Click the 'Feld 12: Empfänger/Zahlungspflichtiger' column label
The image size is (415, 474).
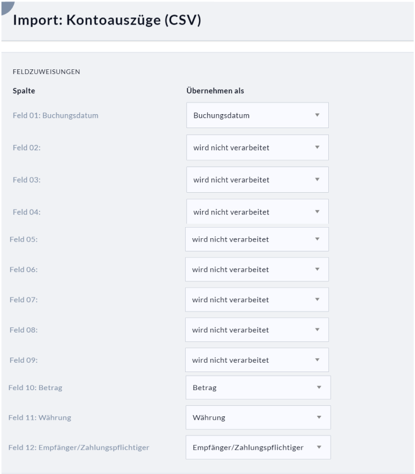coord(78,447)
